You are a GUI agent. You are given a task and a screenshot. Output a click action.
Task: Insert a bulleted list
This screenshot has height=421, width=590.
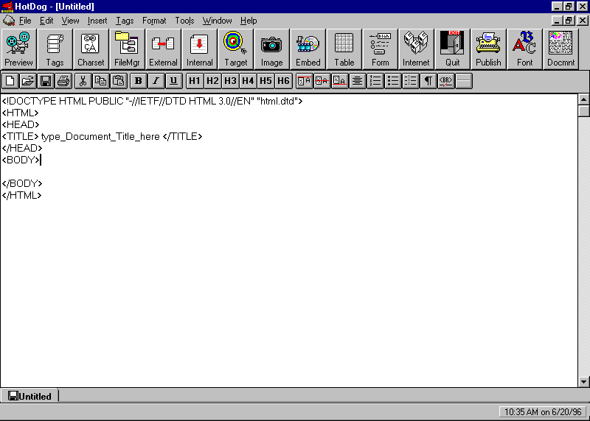(x=393, y=81)
